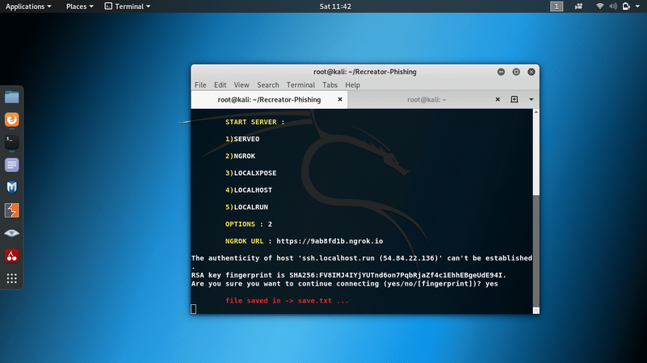Minimize the terminal window
Screen dimensions: 647x363
click(x=501, y=72)
